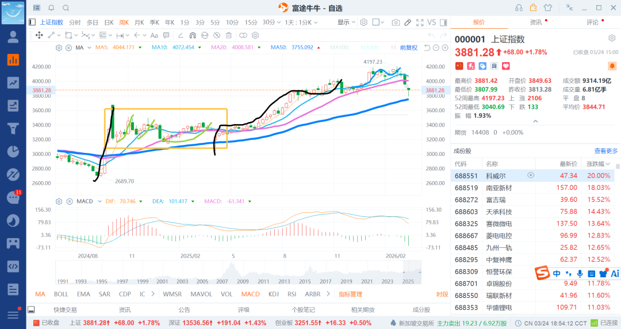621x329 pixels.
Task: Open the hamburger menu at the sidebar bottom
Action: pos(13,315)
